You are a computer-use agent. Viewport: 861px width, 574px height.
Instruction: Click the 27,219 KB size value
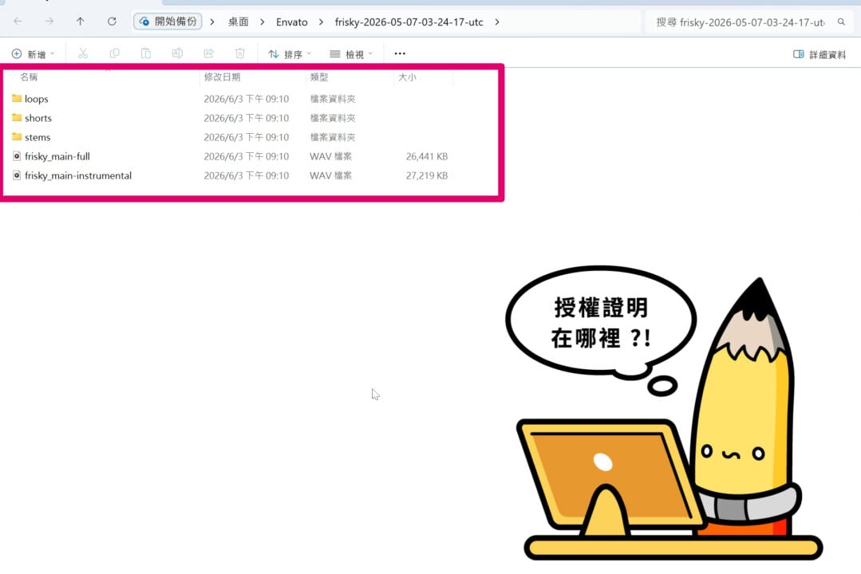(x=427, y=175)
